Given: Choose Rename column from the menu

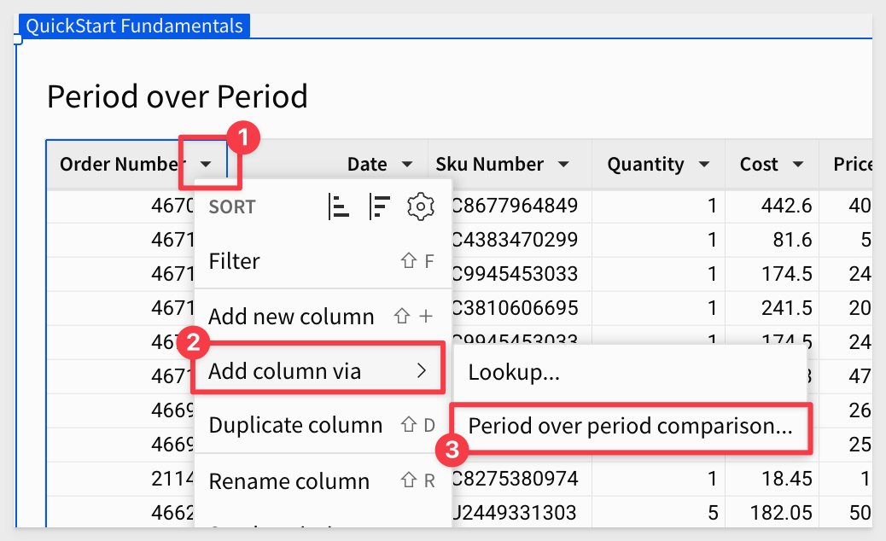Looking at the screenshot, I should (323, 481).
